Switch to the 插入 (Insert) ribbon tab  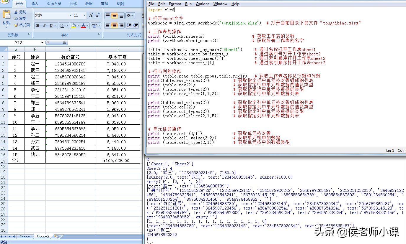(x=35, y=4)
